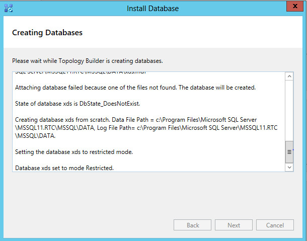Click the Creating Databases heading
The width and height of the screenshot is (307, 241).
(47, 33)
